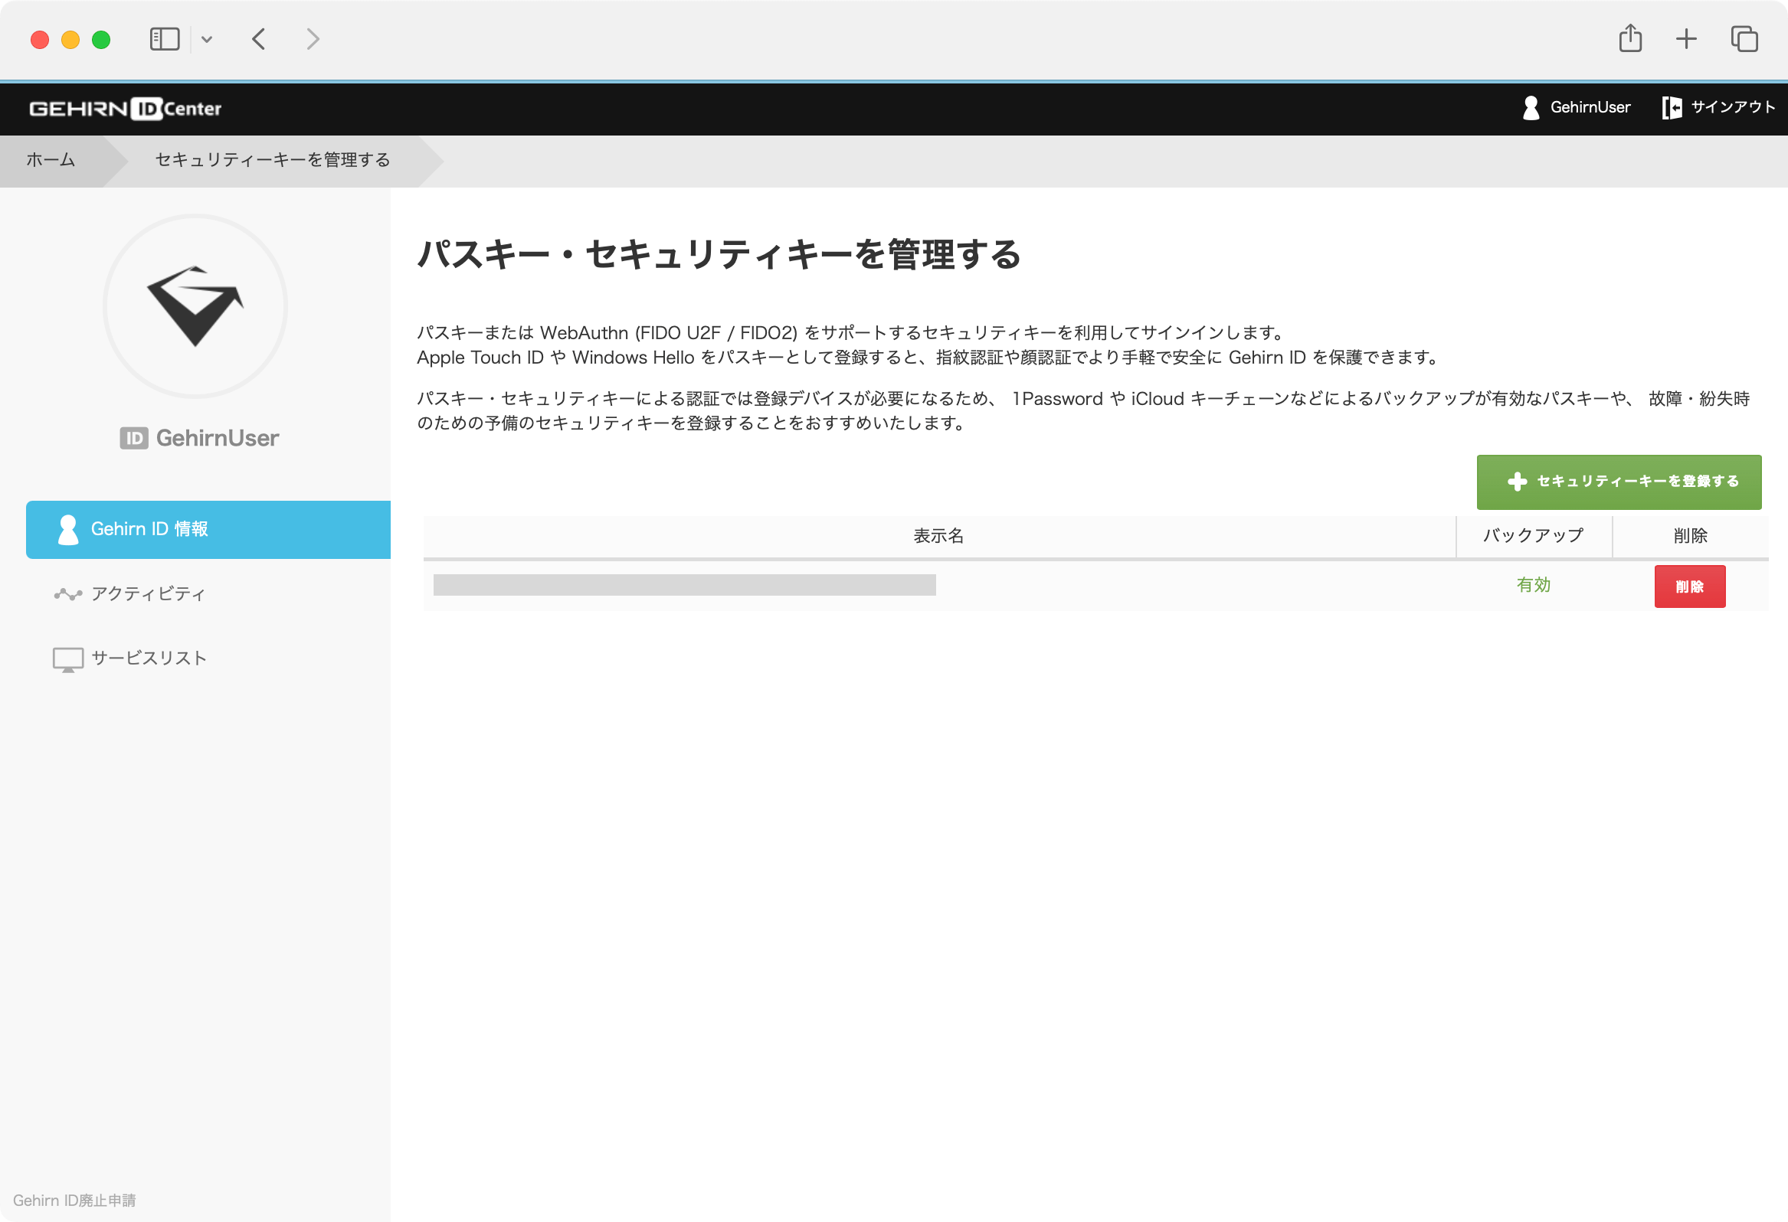Click the sign-out icon next to サインアウト
This screenshot has width=1788, height=1222.
click(1672, 108)
